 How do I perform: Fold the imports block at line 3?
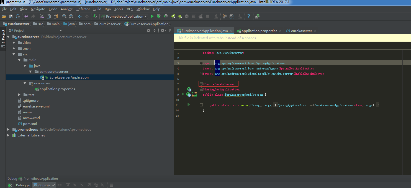click(x=201, y=63)
